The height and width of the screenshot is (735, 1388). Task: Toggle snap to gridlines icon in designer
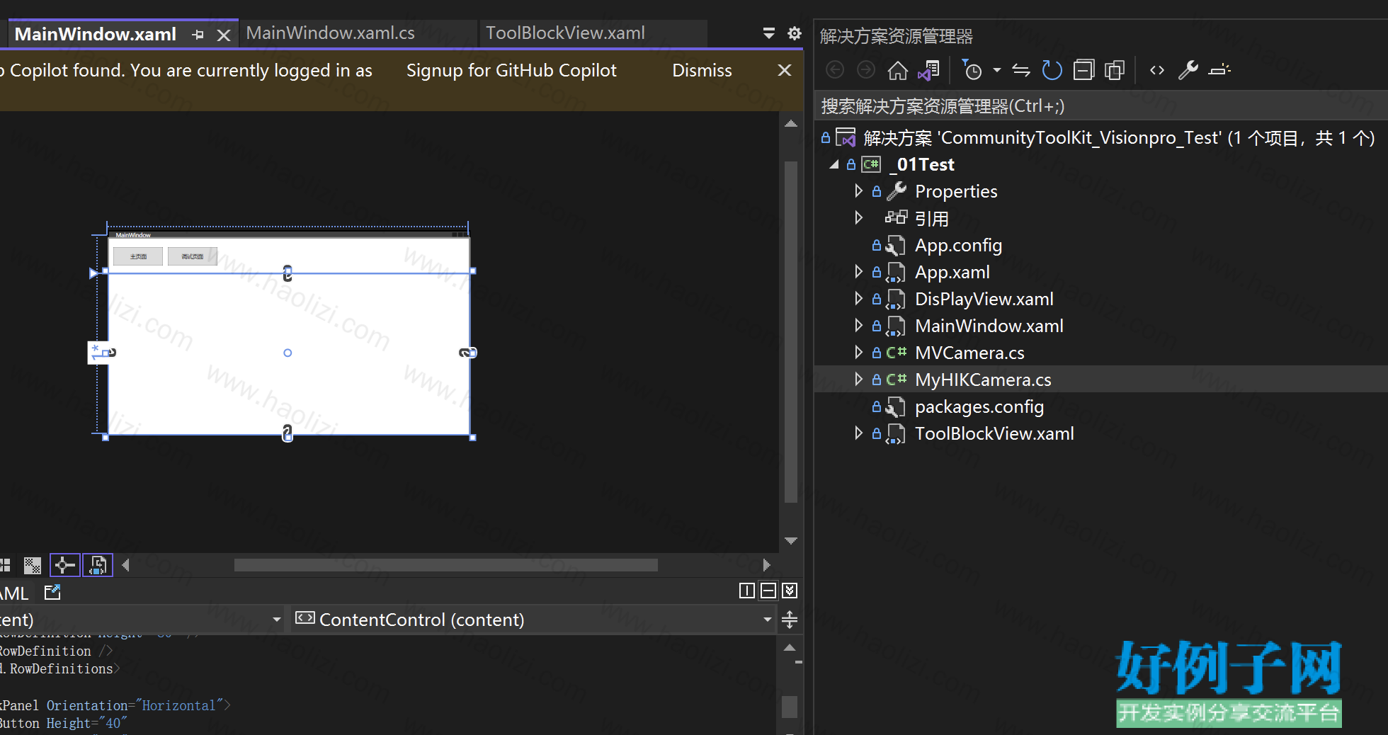[4, 565]
